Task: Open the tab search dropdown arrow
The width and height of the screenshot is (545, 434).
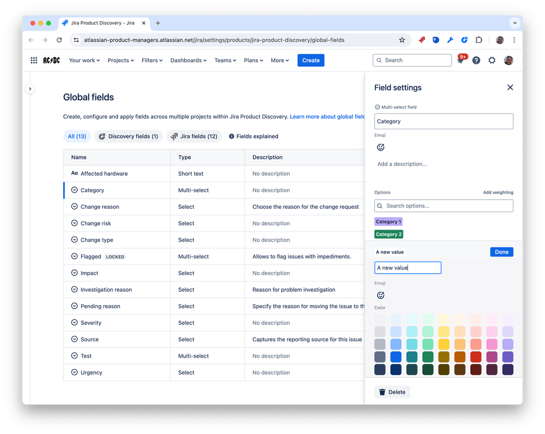Action: click(515, 23)
